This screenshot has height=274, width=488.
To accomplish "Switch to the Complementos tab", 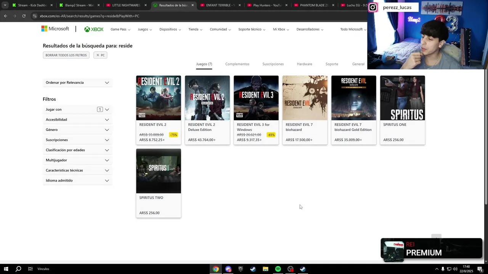I will pyautogui.click(x=237, y=64).
